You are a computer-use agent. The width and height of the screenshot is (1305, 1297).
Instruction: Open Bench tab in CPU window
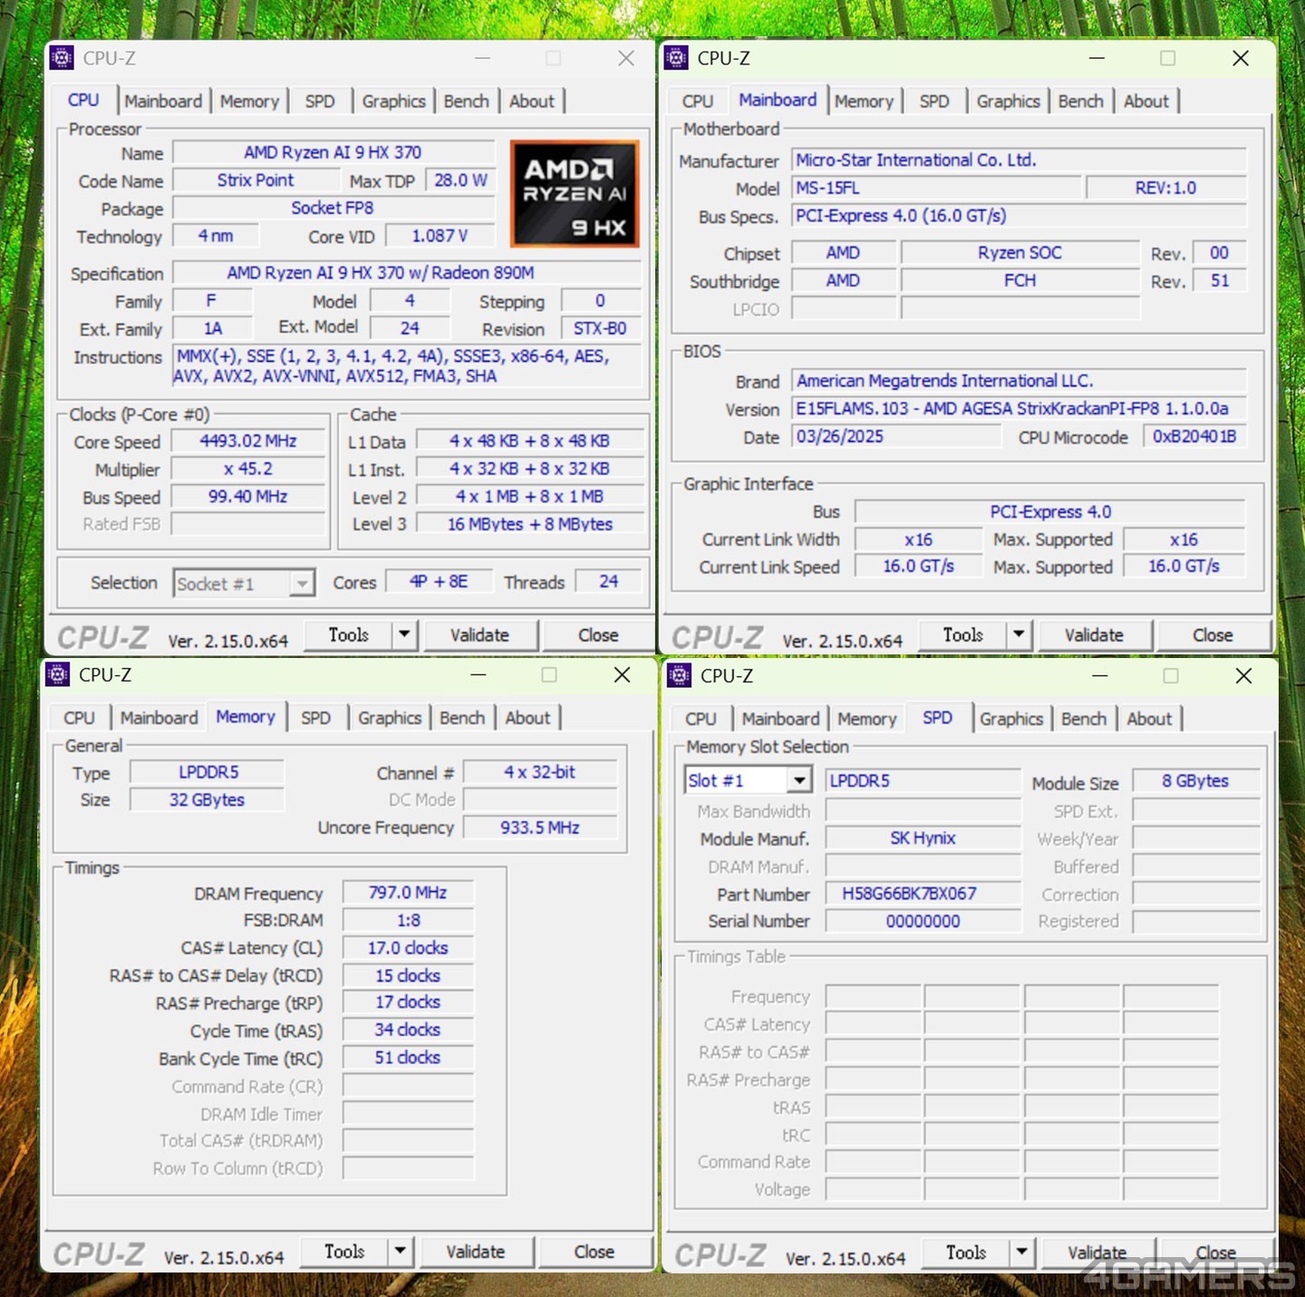pos(466,102)
